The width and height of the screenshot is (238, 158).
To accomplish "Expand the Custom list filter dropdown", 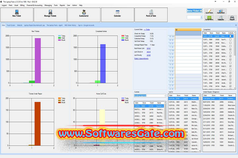I will coord(165,95).
